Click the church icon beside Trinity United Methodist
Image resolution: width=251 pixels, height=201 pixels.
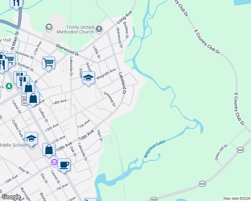pyautogui.click(x=99, y=29)
